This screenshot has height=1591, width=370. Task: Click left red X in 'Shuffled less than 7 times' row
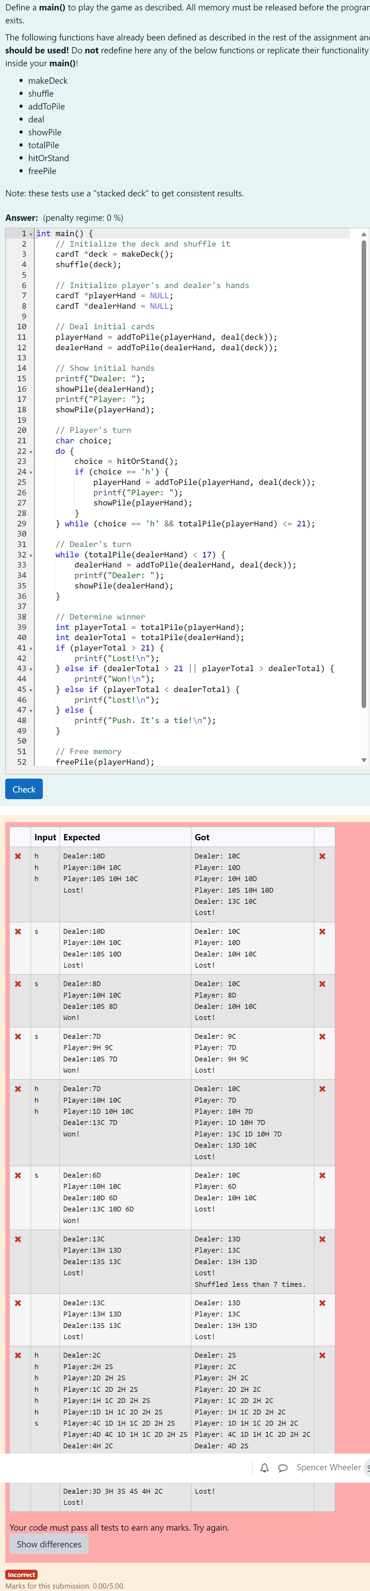tap(18, 1239)
